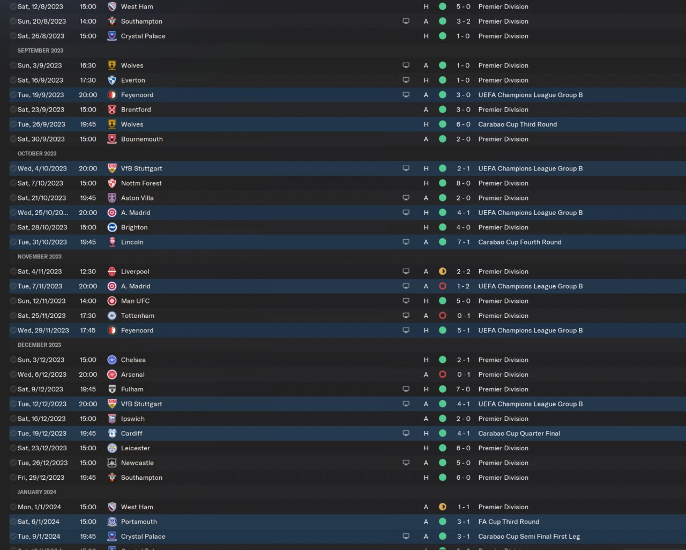Screen dimensions: 686x550
Task: Click the West Ham club badge on 12/8/2023
Action: [x=112, y=6]
